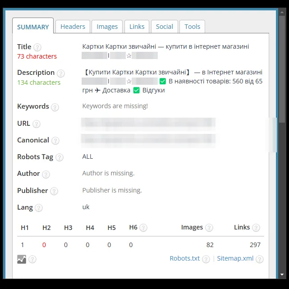This screenshot has height=289, width=289.
Task: Click the help icon beside Author
Action: [x=46, y=174]
